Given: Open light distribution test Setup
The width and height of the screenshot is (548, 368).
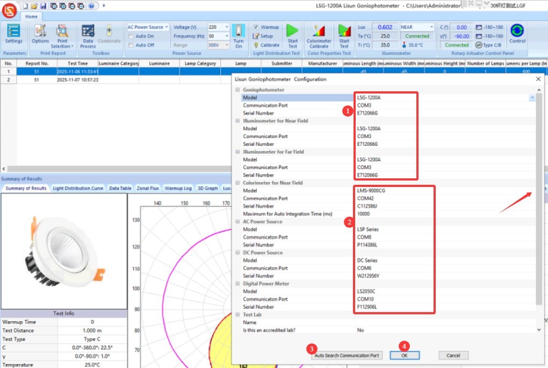Looking at the screenshot, I should pyautogui.click(x=263, y=36).
